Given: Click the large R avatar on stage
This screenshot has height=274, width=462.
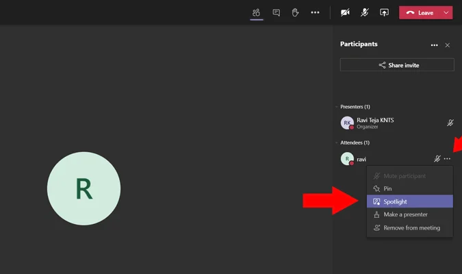Looking at the screenshot, I should coord(84,188).
